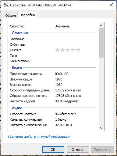Click the video file icon in the title bar

coord(6,5)
